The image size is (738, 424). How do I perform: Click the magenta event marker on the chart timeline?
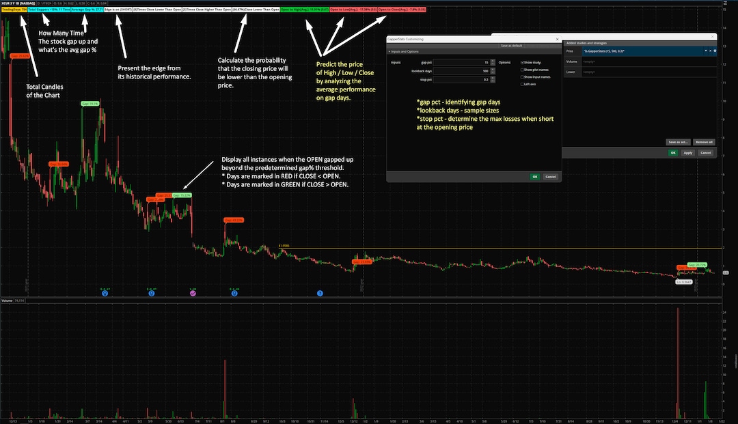[192, 294]
